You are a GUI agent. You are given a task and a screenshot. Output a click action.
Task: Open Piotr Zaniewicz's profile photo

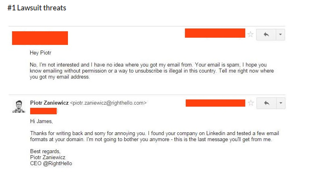coord(19,107)
